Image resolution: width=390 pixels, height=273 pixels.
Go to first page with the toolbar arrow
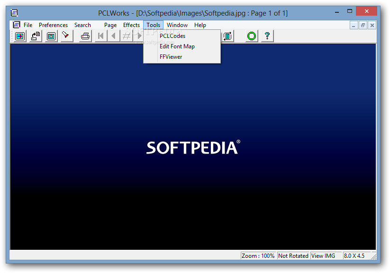tap(101, 36)
